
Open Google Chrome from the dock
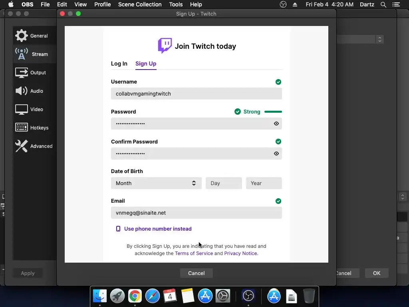pyautogui.click(x=135, y=296)
